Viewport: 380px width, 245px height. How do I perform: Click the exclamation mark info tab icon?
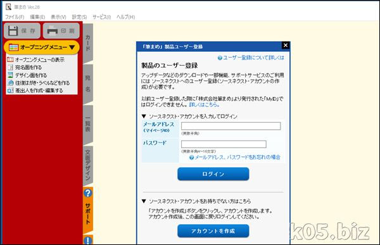(88, 240)
